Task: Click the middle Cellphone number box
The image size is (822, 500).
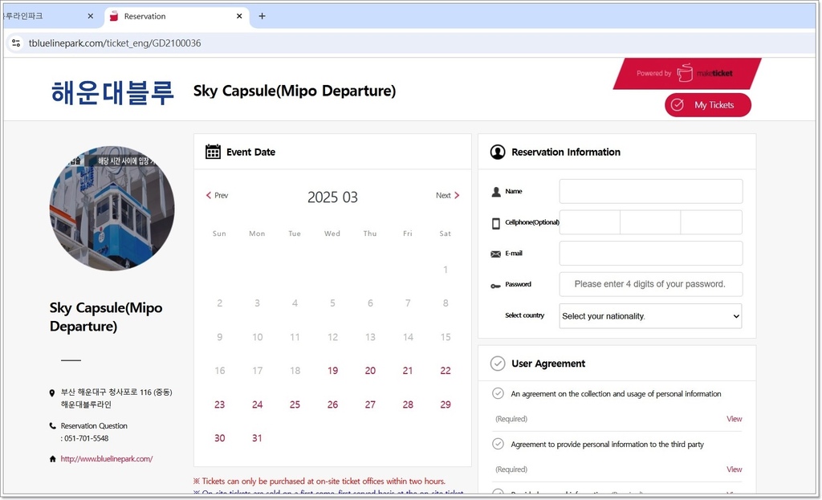Action: click(650, 222)
